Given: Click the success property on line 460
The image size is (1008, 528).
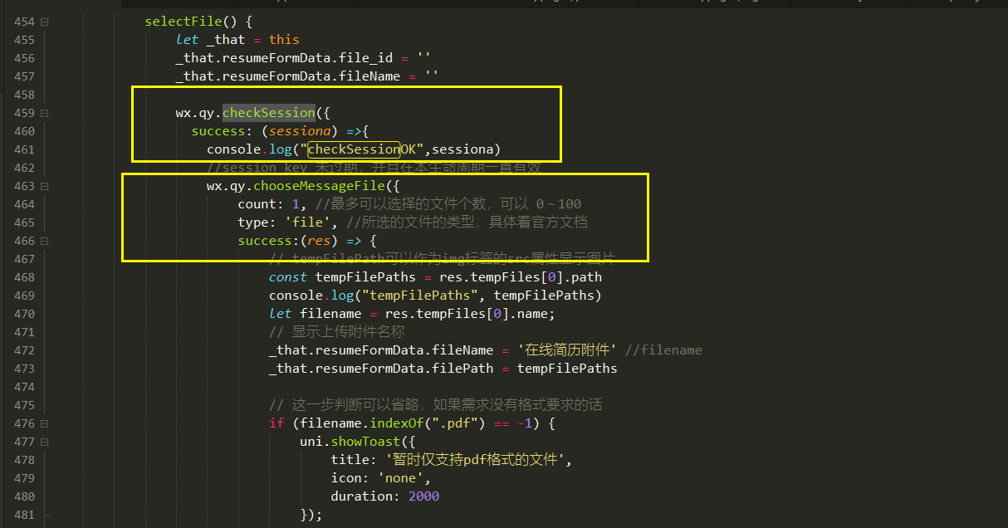Looking at the screenshot, I should pyautogui.click(x=218, y=130).
